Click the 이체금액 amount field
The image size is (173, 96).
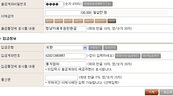pyautogui.click(x=68, y=13)
